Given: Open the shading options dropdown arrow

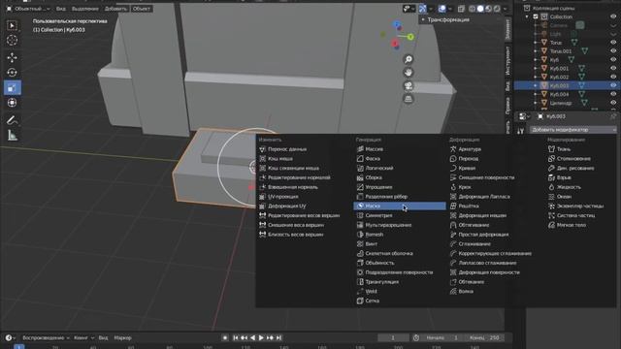Looking at the screenshot, I should [505, 9].
